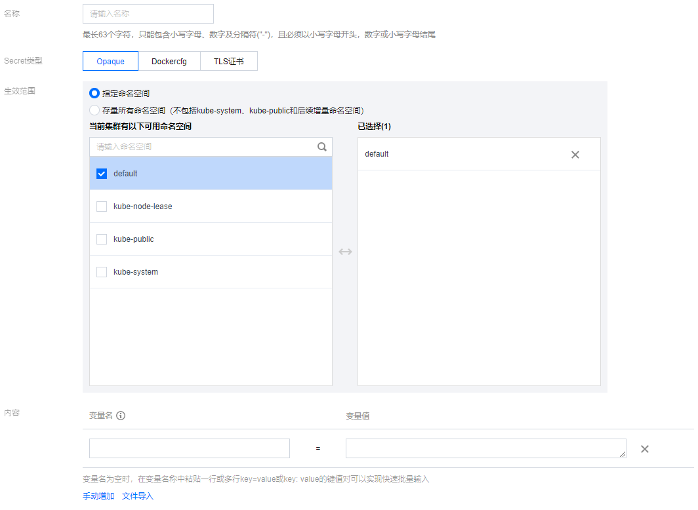Choose the TLS证书 secret type
The width and height of the screenshot is (698, 510).
[229, 61]
